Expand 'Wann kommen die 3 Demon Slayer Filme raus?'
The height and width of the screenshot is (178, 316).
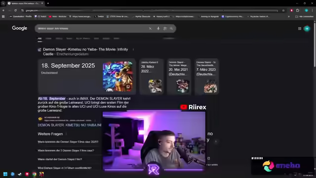66,150
